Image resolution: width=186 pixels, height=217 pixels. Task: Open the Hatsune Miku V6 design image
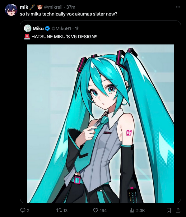click(x=100, y=124)
